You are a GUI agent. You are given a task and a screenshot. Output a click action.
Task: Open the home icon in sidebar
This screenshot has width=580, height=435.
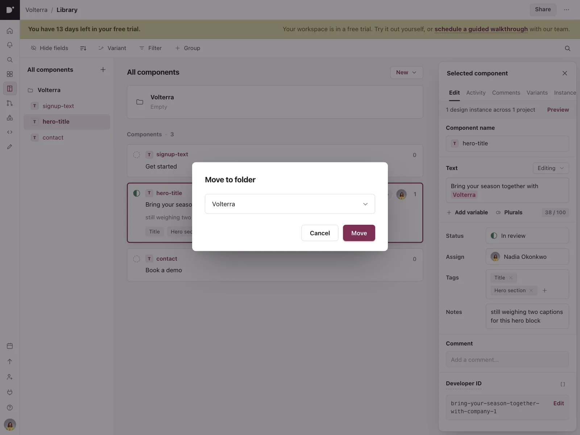tap(10, 31)
